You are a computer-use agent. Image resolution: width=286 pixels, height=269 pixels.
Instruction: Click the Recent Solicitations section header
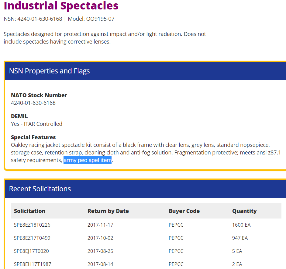click(x=40, y=189)
